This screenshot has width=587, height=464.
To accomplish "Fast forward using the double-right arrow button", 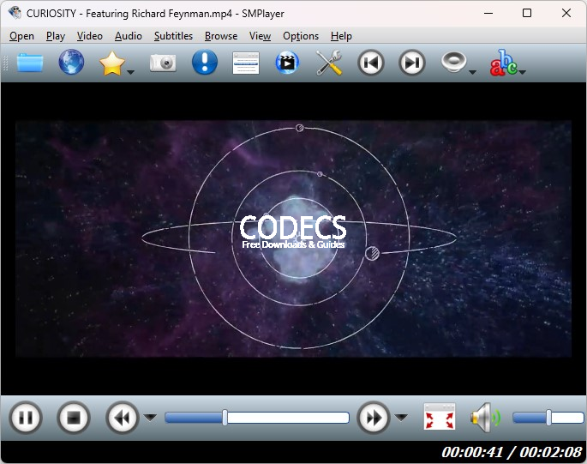I will click(x=374, y=418).
